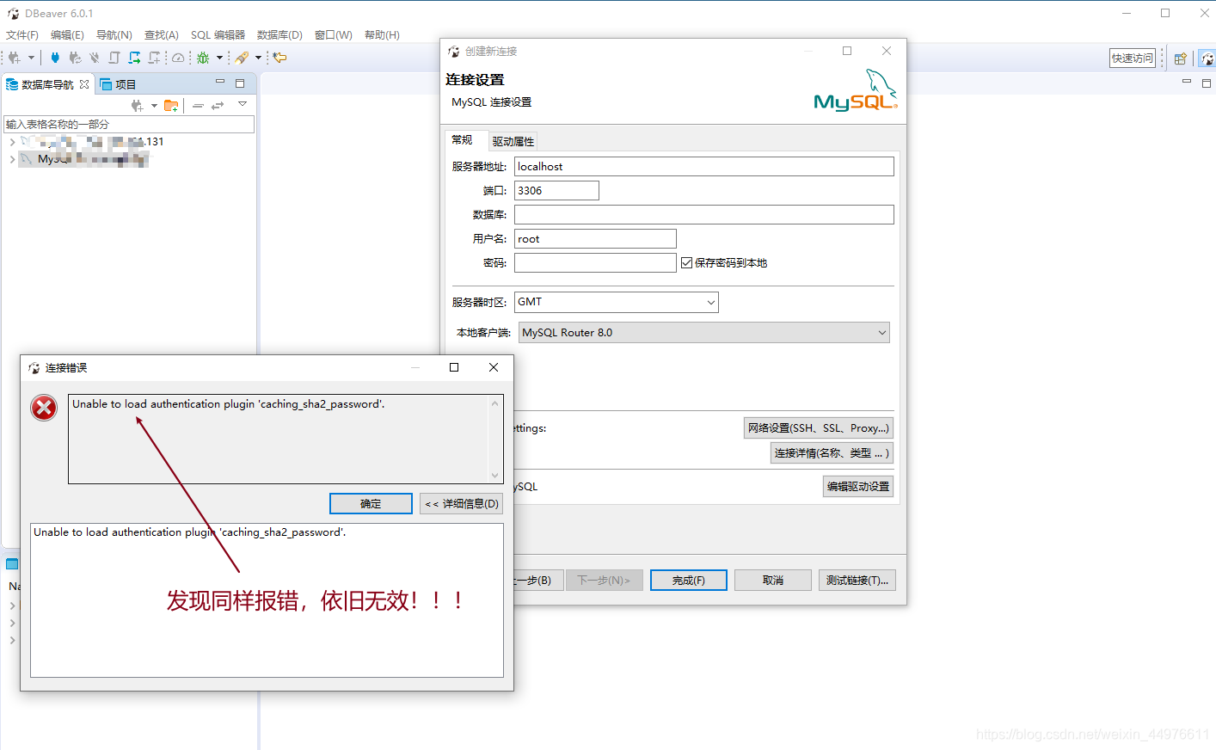Open the 导航(N) menu

point(114,35)
